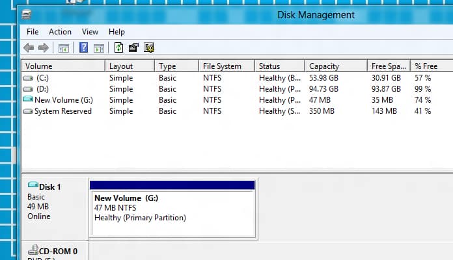Viewport: 453px width, 260px height.
Task: Select the Disk 1 label panel
Action: pyautogui.click(x=54, y=201)
